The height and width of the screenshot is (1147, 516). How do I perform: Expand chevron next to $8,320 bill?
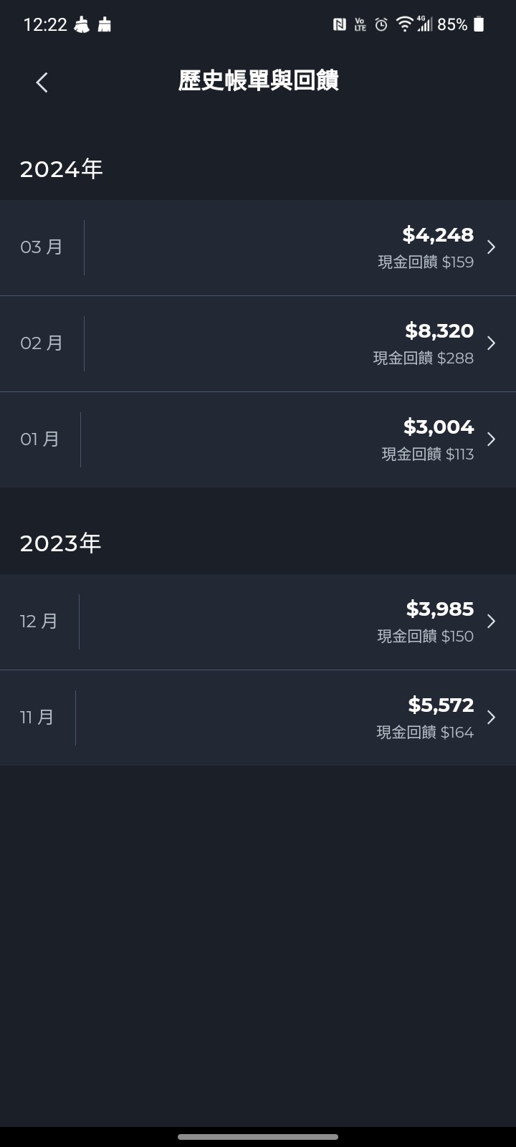tap(491, 343)
